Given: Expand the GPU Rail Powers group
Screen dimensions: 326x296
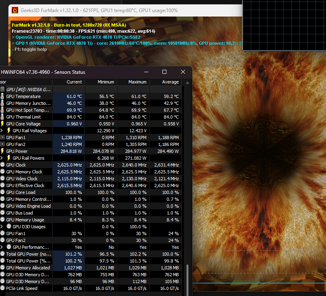Looking at the screenshot, I should 2,158.
